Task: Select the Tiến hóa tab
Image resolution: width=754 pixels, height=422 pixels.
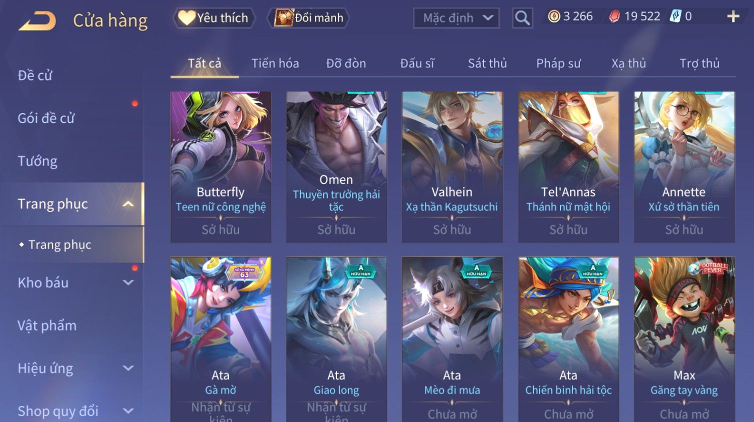Action: (275, 63)
